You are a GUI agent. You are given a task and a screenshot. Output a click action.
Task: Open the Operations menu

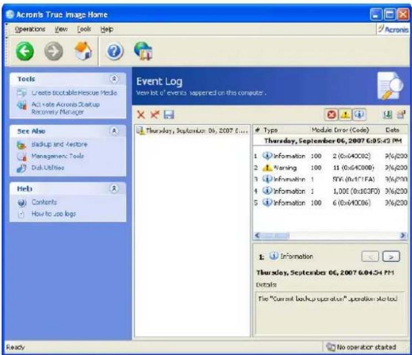30,29
